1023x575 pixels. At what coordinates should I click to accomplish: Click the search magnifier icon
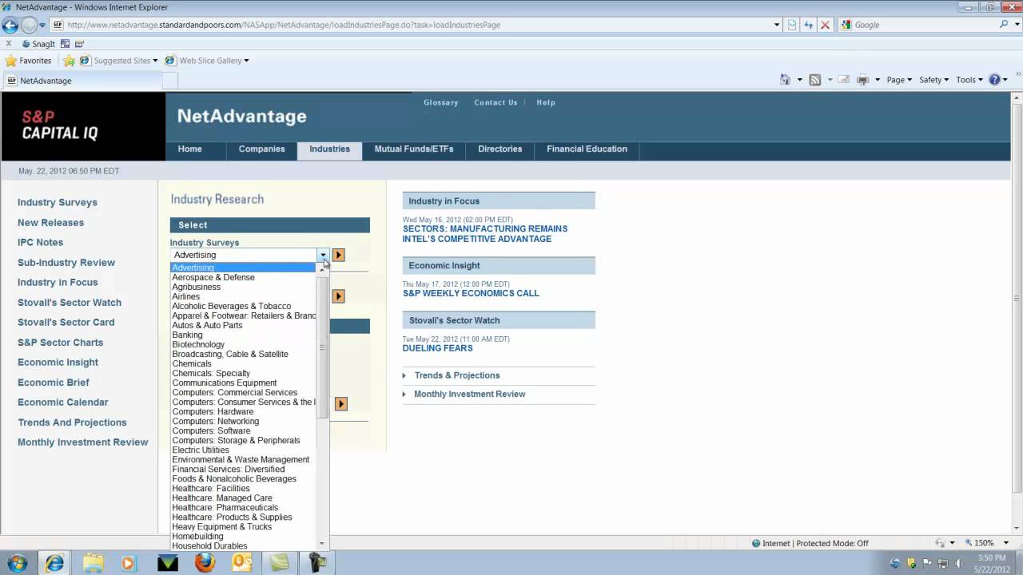pyautogui.click(x=1005, y=25)
